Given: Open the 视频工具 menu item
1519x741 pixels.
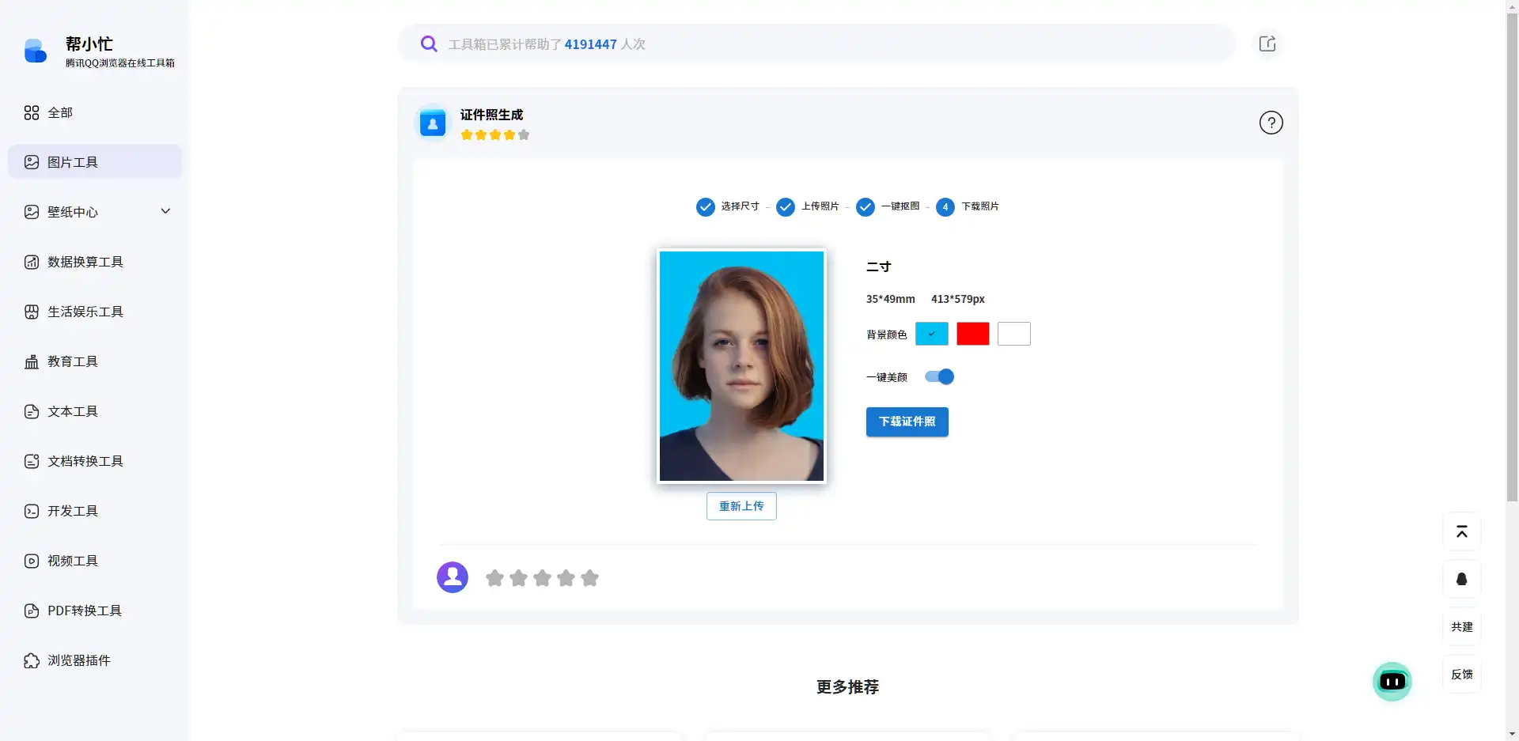Looking at the screenshot, I should click(x=95, y=561).
